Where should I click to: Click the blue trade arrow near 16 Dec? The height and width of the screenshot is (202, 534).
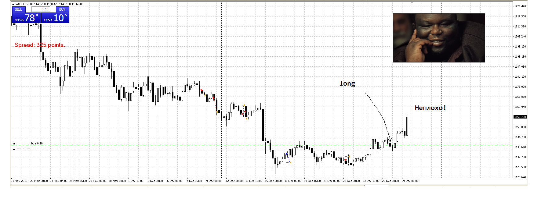point(287,154)
